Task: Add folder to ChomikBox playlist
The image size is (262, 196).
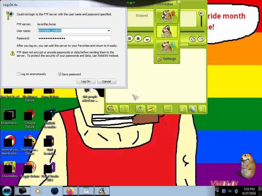Action: (151, 109)
